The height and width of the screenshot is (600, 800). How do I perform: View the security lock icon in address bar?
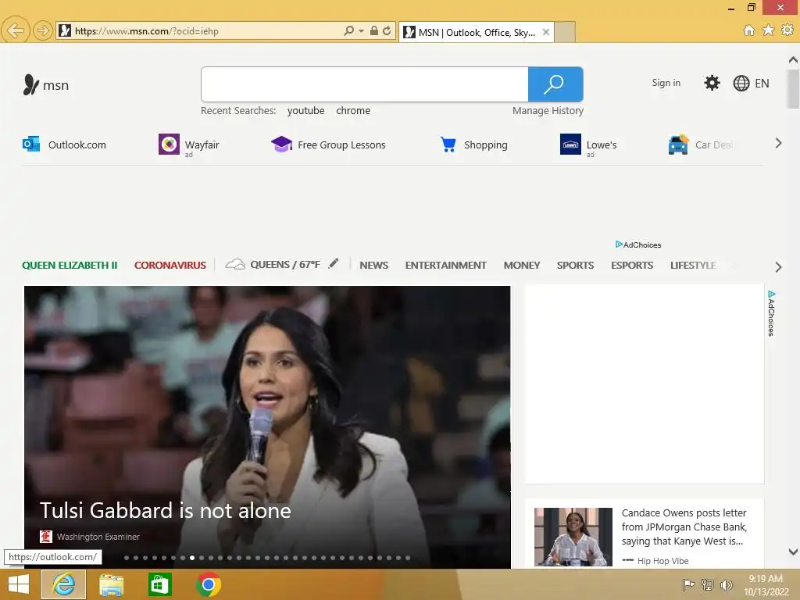coord(374,30)
